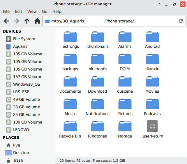Click the Back arrow navigation button

tap(6, 21)
